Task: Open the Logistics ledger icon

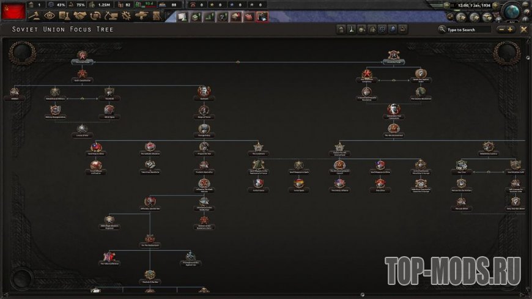Action: point(157,16)
